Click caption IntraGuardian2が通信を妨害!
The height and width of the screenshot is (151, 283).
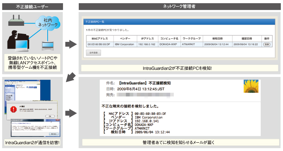click(x=33, y=143)
